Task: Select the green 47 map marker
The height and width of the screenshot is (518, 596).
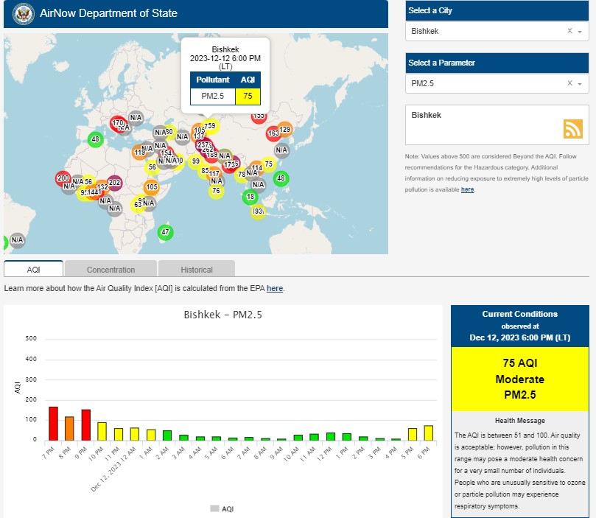Action: coord(165,232)
